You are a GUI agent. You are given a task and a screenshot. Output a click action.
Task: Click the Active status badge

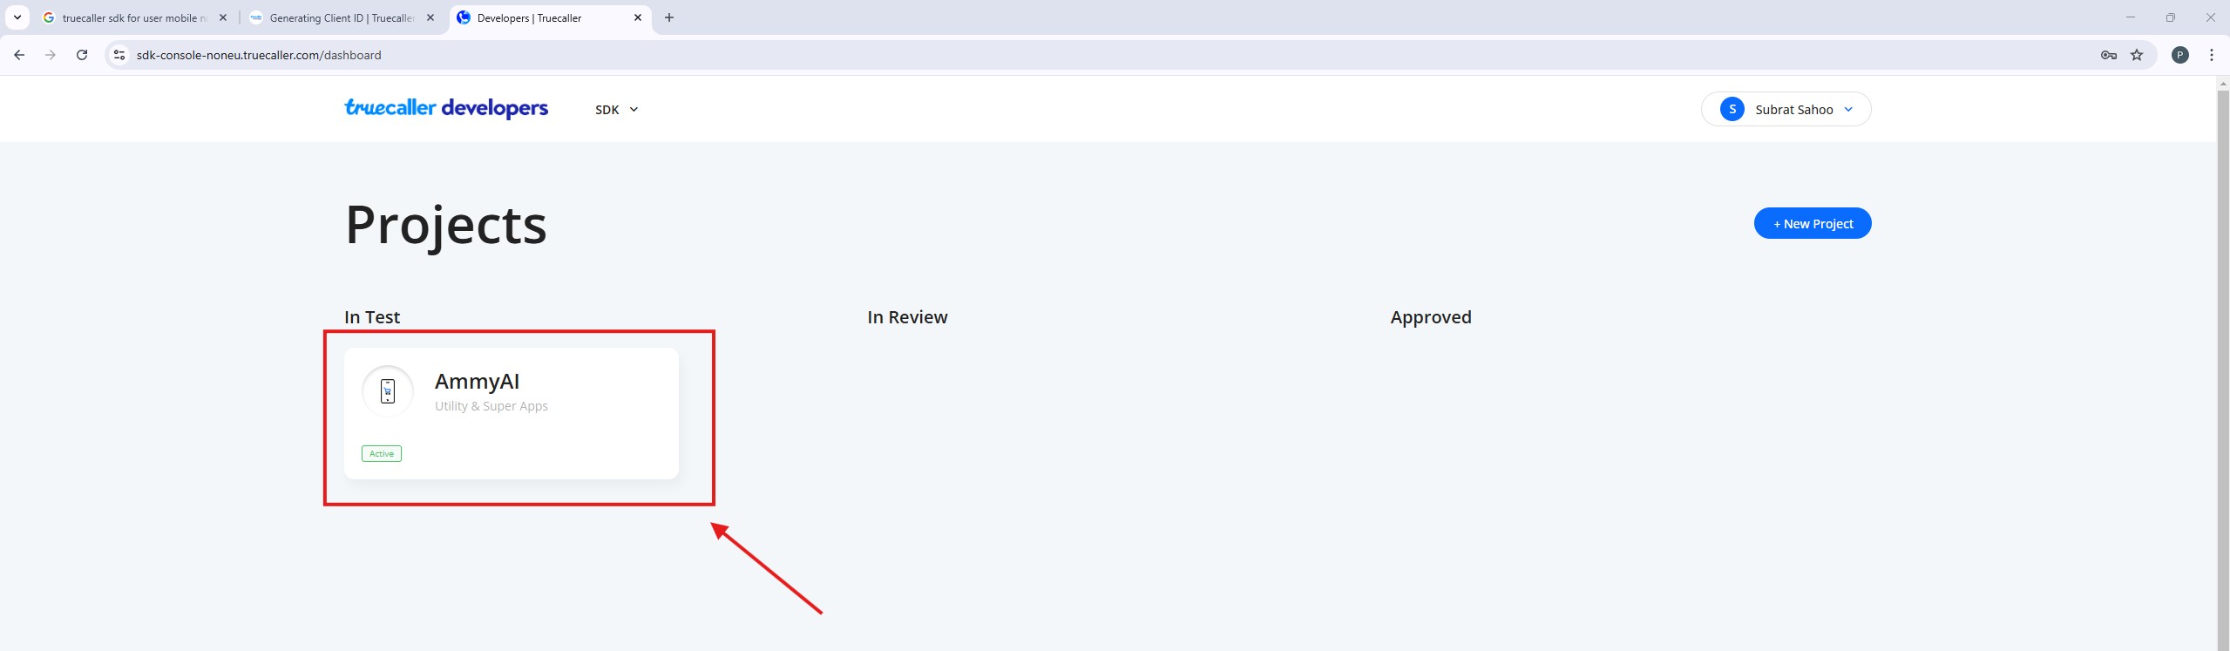(382, 454)
